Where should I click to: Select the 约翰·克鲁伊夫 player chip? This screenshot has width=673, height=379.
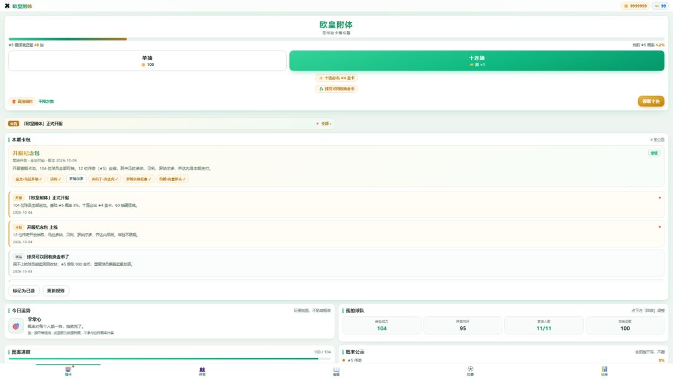[x=172, y=179]
